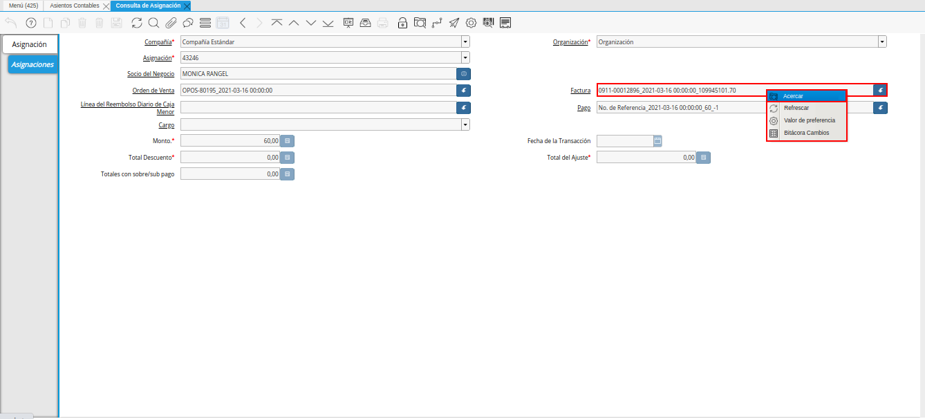Screen dimensions: 925x419
Task: Open the Archive tray icon
Action: pyautogui.click(x=366, y=23)
